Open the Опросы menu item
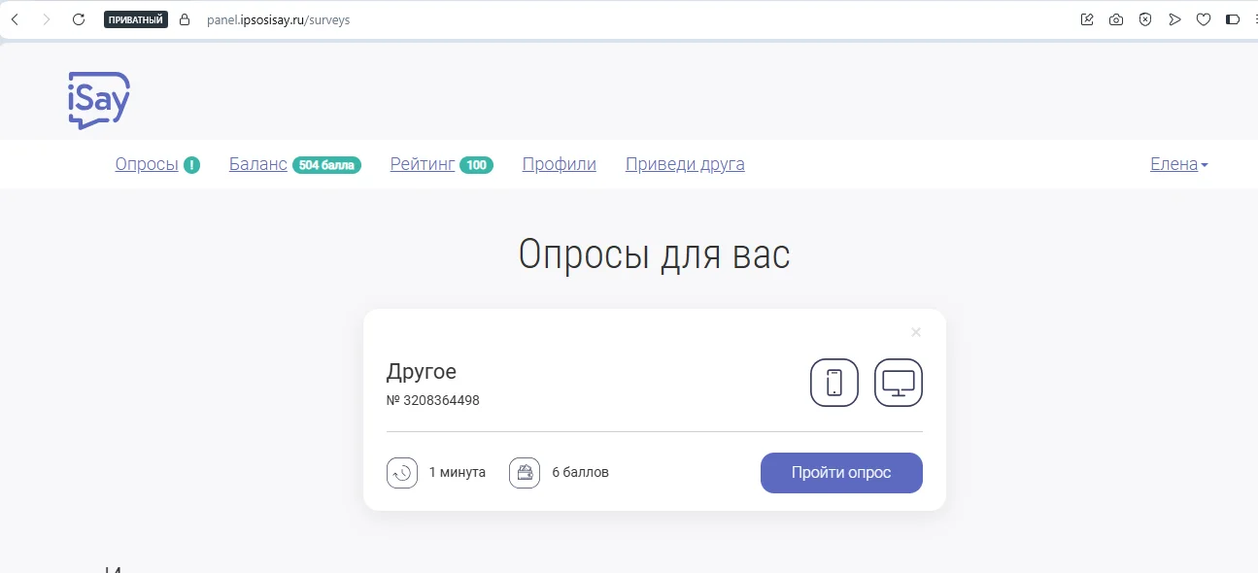This screenshot has height=573, width=1258. point(147,164)
